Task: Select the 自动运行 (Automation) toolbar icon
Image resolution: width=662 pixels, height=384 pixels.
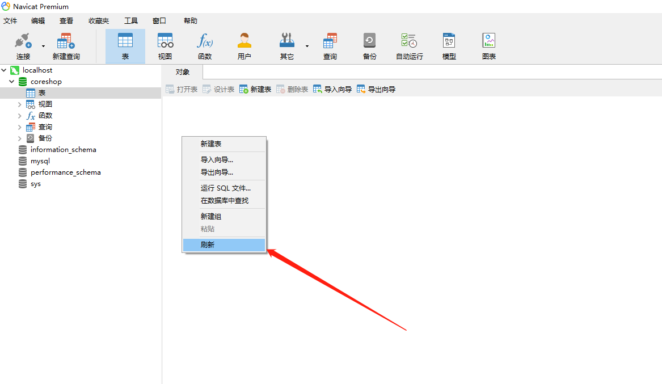Action: click(409, 42)
